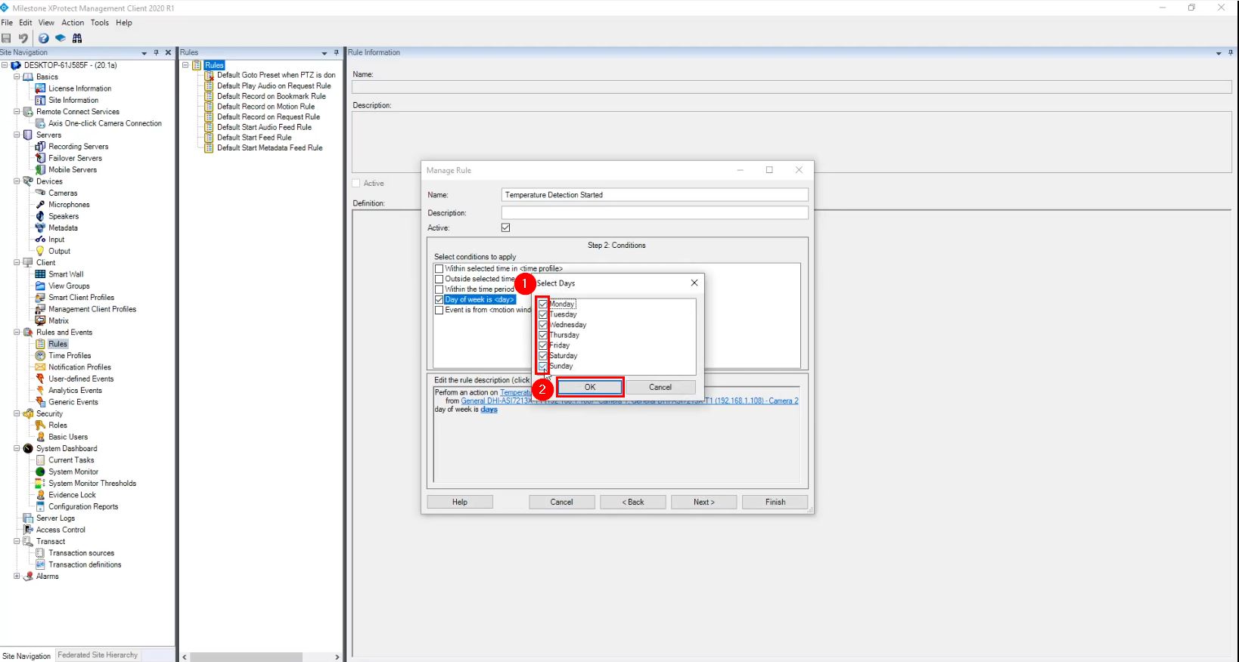Select Recording Servers in the tree
Image resolution: width=1239 pixels, height=662 pixels.
pyautogui.click(x=78, y=147)
